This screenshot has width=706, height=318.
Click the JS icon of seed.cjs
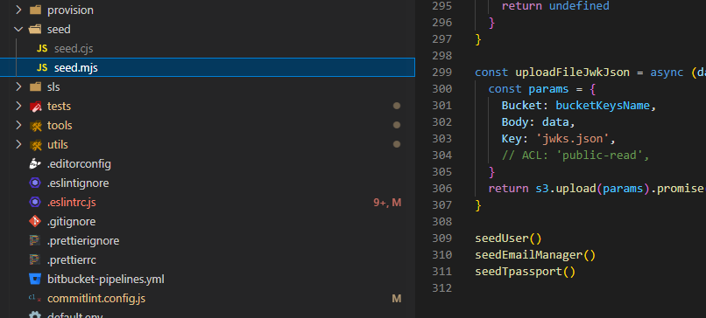(x=42, y=49)
